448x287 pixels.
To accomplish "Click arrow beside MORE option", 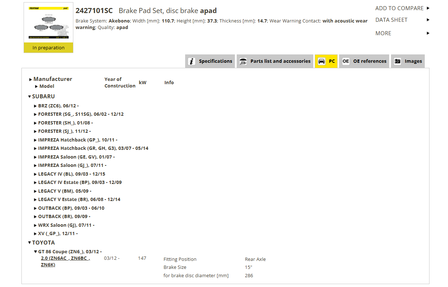I will (428, 33).
